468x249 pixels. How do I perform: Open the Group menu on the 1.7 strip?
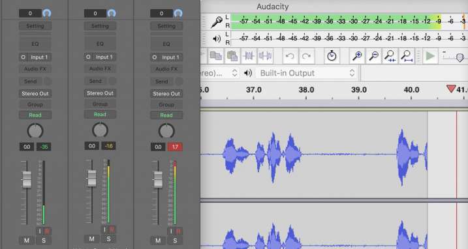[166, 105]
